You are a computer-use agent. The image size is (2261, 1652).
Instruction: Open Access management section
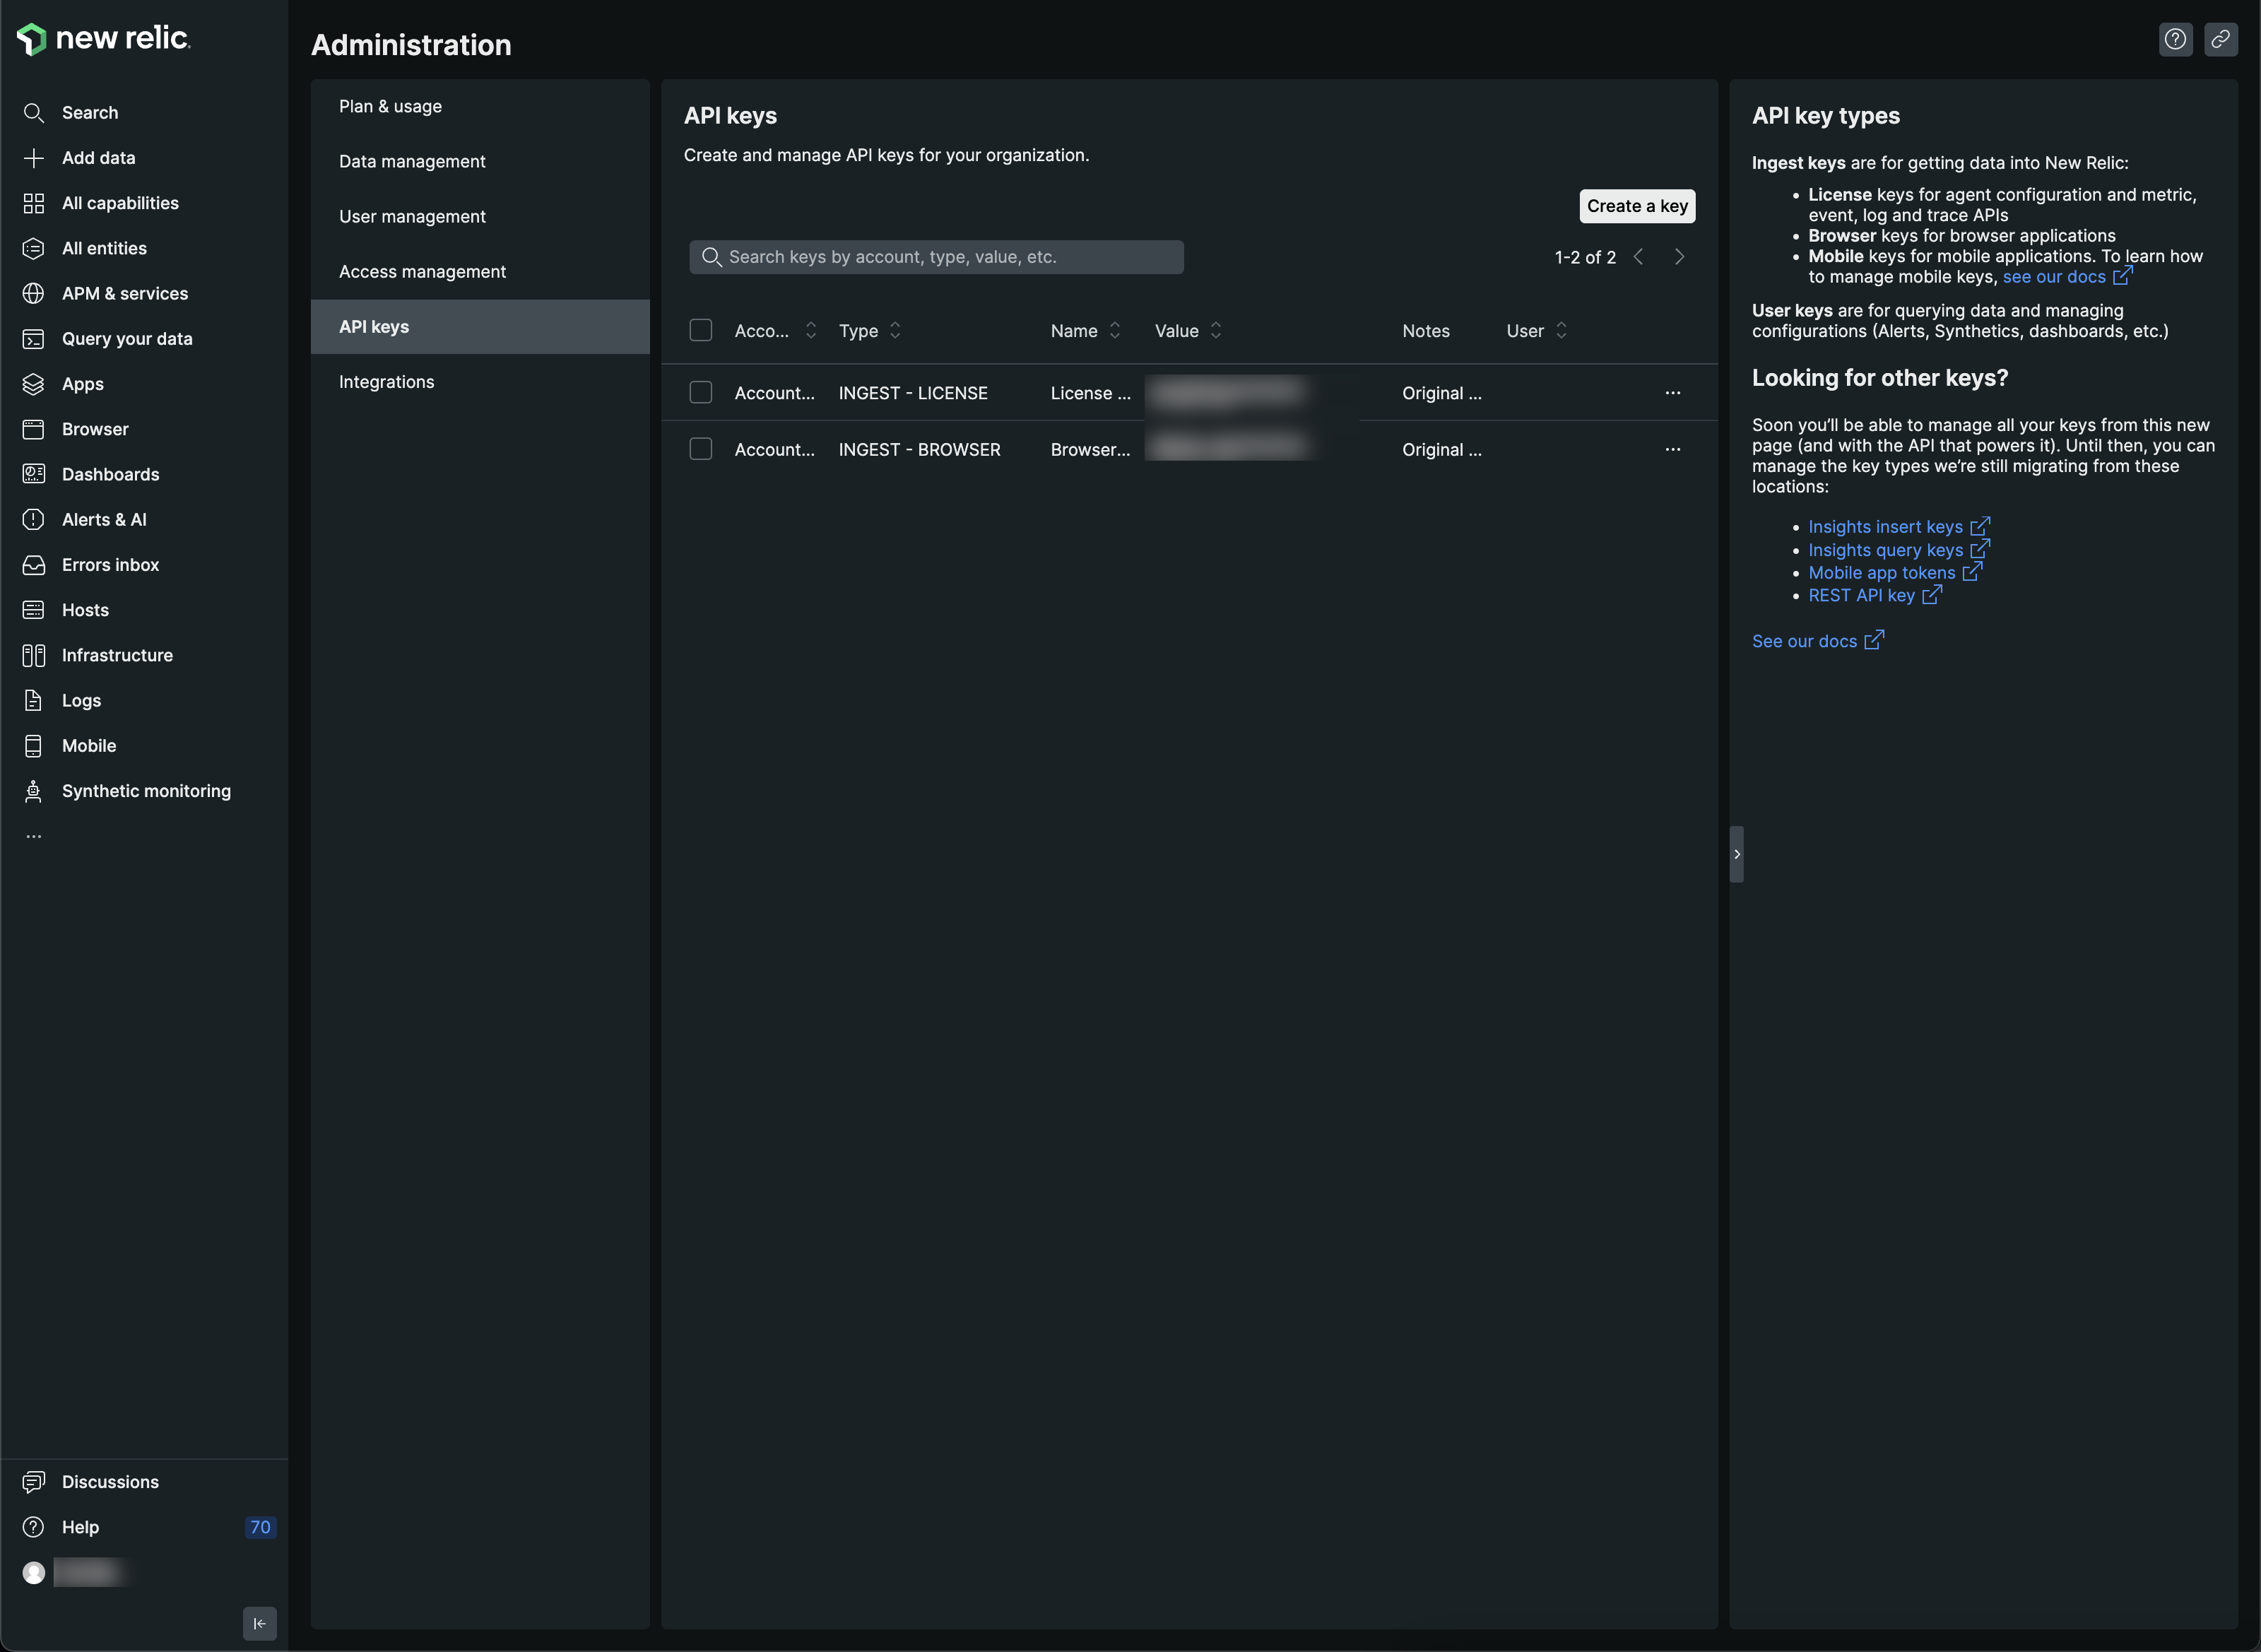point(480,272)
